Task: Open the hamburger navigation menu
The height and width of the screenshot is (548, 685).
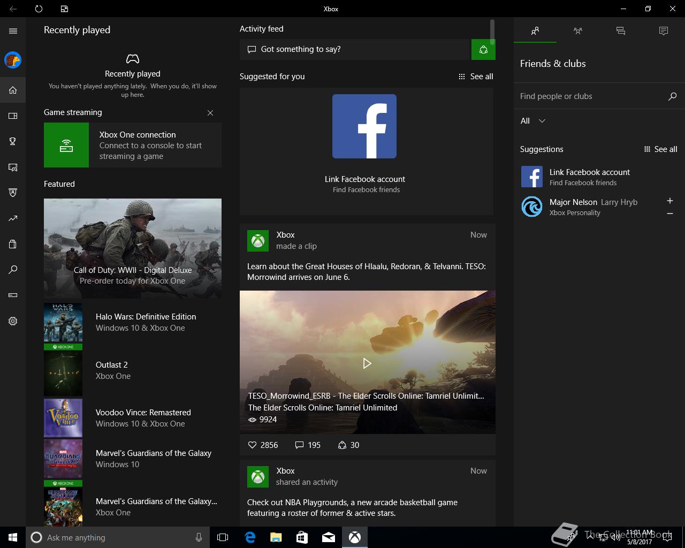Action: 13,31
